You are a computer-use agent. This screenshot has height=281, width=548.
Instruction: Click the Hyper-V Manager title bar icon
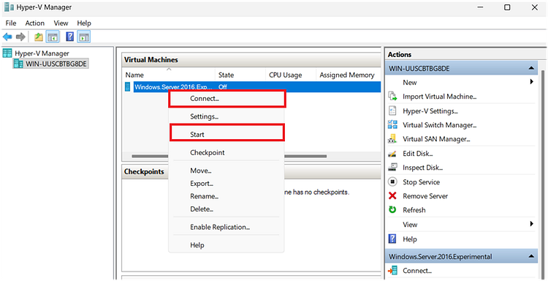coord(9,7)
